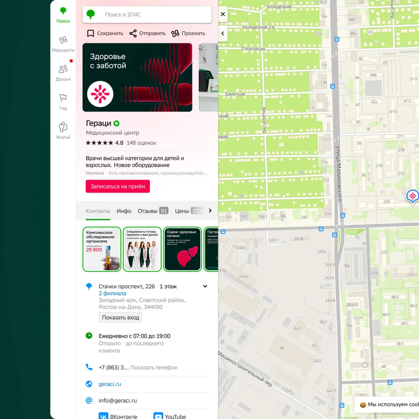Click the Сохранить bookmark icon
Image resolution: width=419 pixels, height=419 pixels.
click(x=90, y=33)
